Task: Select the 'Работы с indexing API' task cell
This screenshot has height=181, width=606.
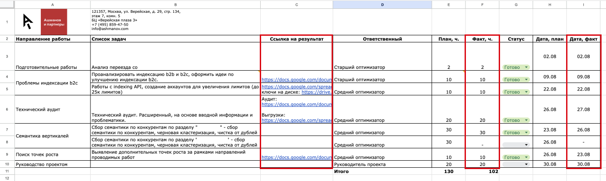Action: 175,89
